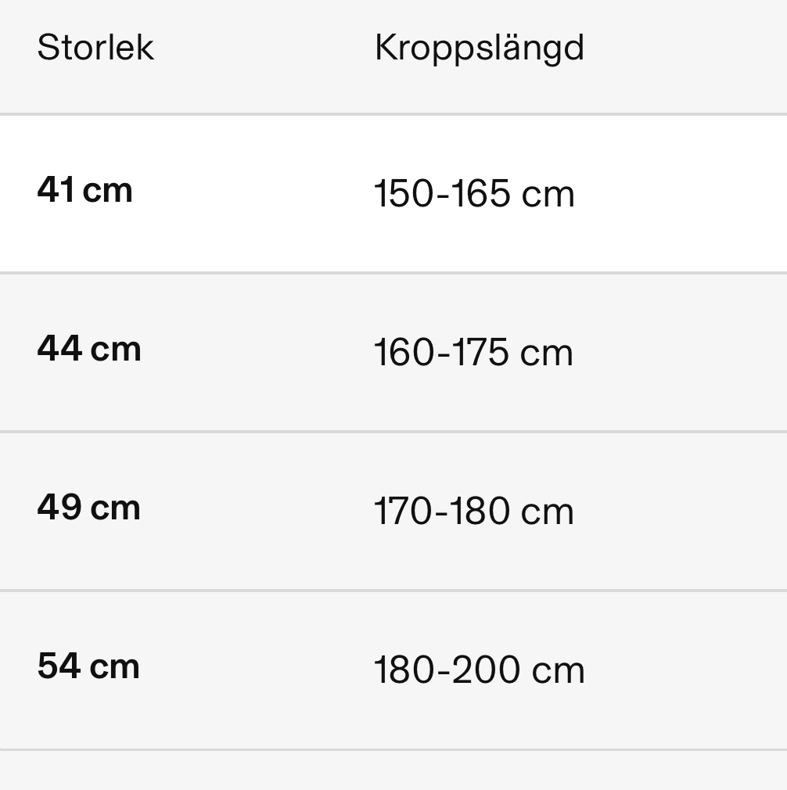787x790 pixels.
Task: Select the 41 cm size row
Action: 393,194
